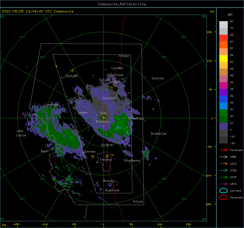This screenshot has height=228, width=244.
Task: Select the white 04DK arrow icon
Action: [223, 157]
